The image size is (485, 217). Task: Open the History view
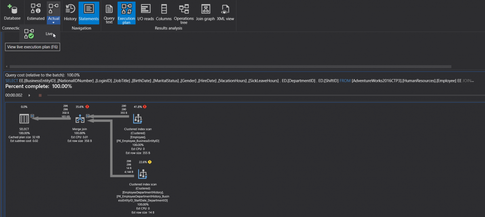click(70, 13)
